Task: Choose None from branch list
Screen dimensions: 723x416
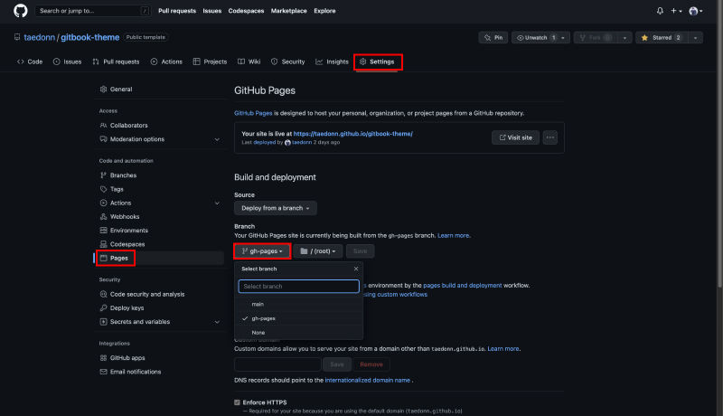Action: (x=299, y=332)
